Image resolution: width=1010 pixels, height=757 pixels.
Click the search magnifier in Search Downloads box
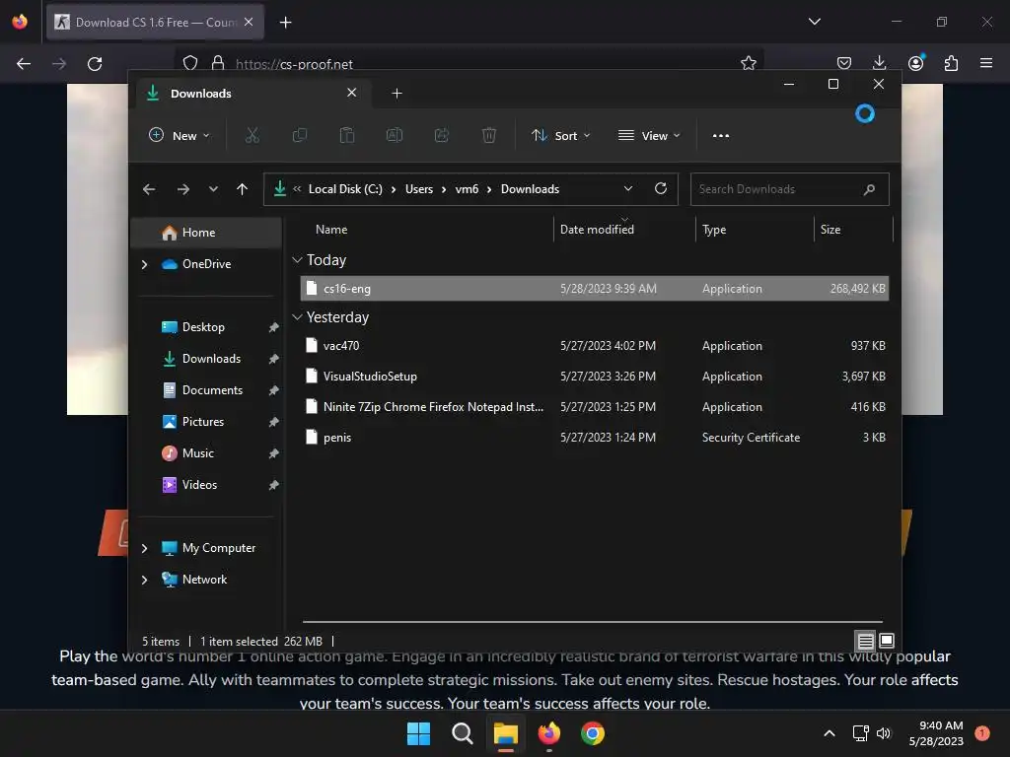(x=869, y=189)
